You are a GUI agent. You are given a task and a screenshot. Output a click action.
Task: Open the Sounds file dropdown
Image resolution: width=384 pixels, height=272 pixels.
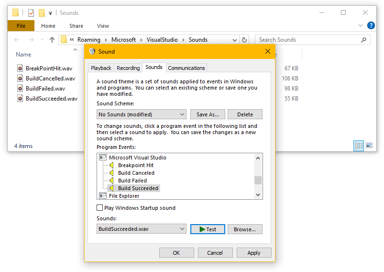141,229
